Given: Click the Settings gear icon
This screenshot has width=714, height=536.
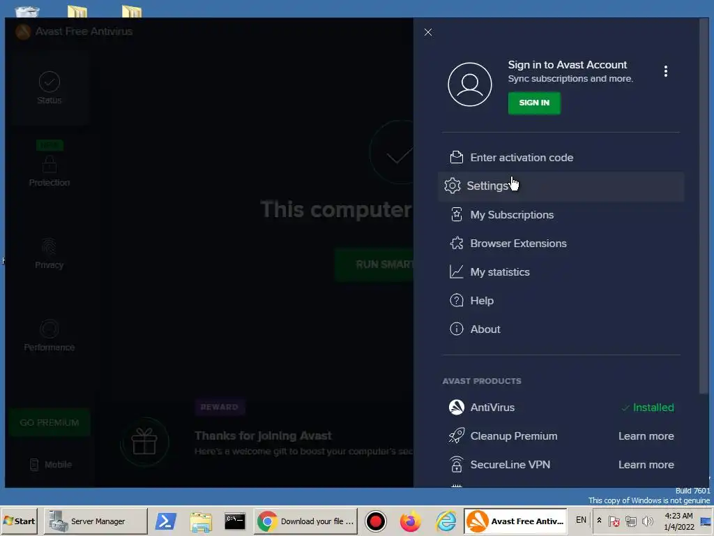Looking at the screenshot, I should 452,186.
